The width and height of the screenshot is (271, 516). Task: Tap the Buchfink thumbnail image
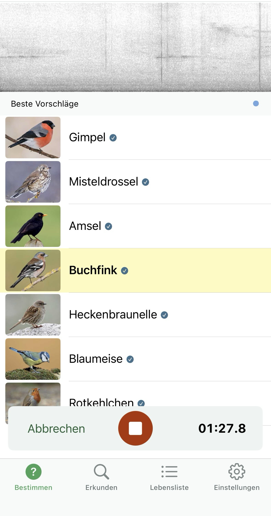coord(33,270)
